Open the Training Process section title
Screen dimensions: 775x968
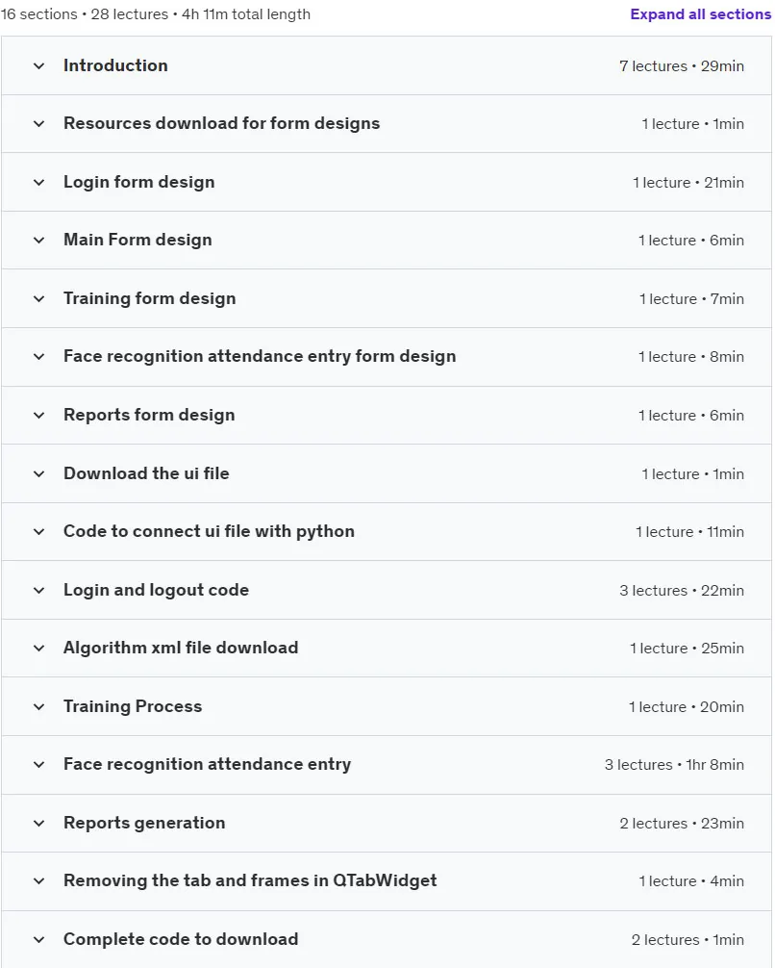pos(133,706)
